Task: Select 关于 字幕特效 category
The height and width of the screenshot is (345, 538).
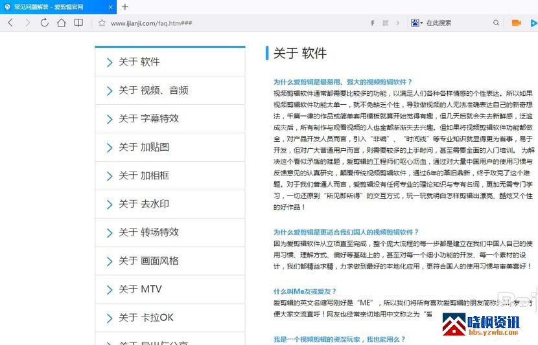Action: pos(170,119)
